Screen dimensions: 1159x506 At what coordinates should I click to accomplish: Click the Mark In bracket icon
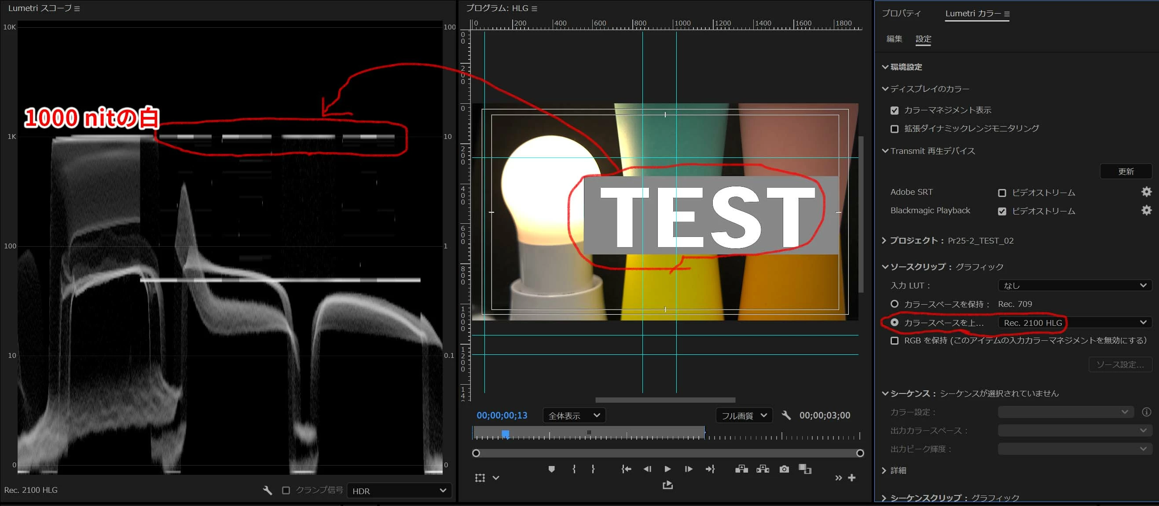pyautogui.click(x=574, y=469)
